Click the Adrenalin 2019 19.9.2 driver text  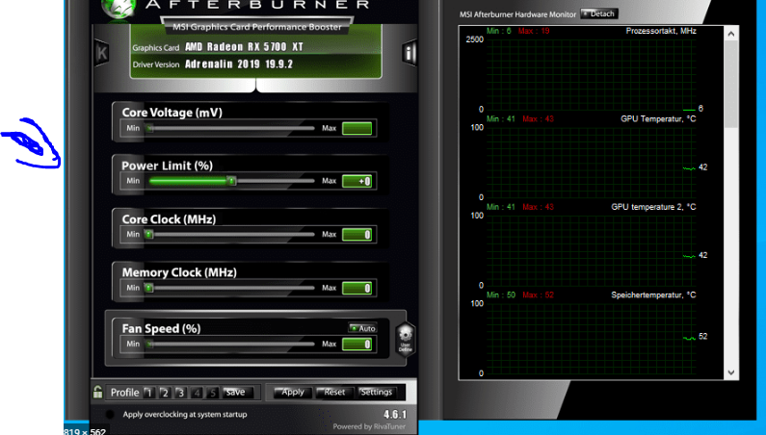[239, 64]
